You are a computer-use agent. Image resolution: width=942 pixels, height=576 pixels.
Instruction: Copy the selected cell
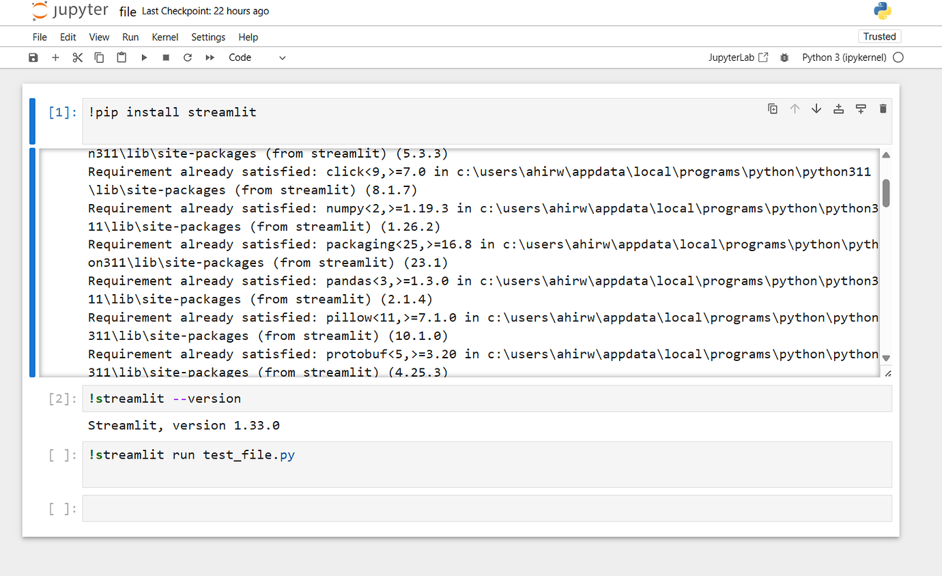[x=99, y=57]
